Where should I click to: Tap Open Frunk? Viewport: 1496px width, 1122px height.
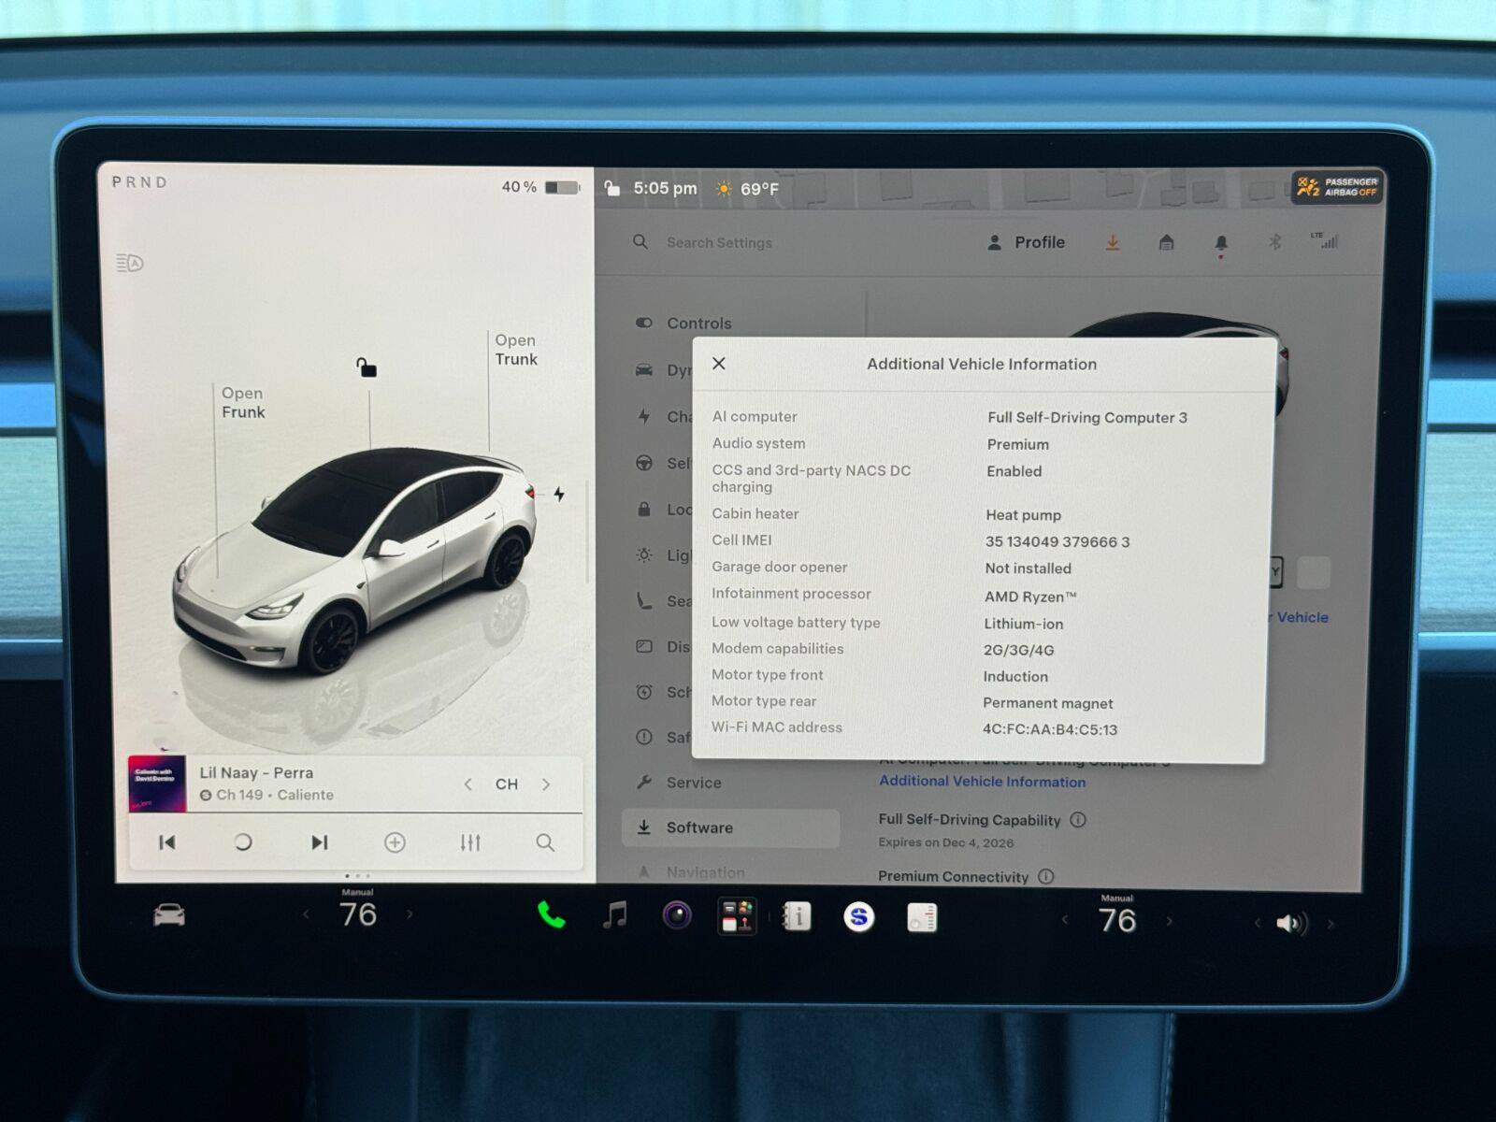click(x=243, y=403)
